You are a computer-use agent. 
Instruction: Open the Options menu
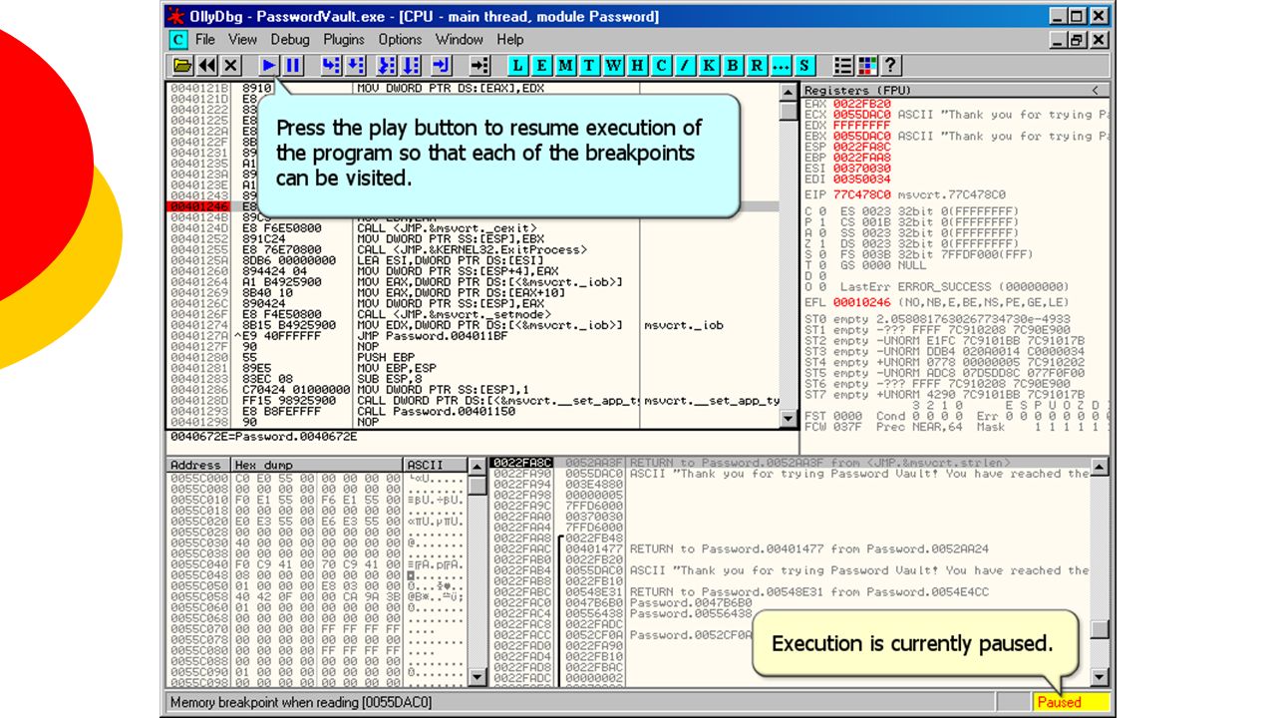tap(400, 40)
